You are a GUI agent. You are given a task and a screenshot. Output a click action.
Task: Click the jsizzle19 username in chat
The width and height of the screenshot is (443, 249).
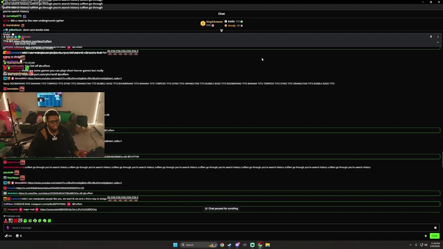(x=8, y=173)
